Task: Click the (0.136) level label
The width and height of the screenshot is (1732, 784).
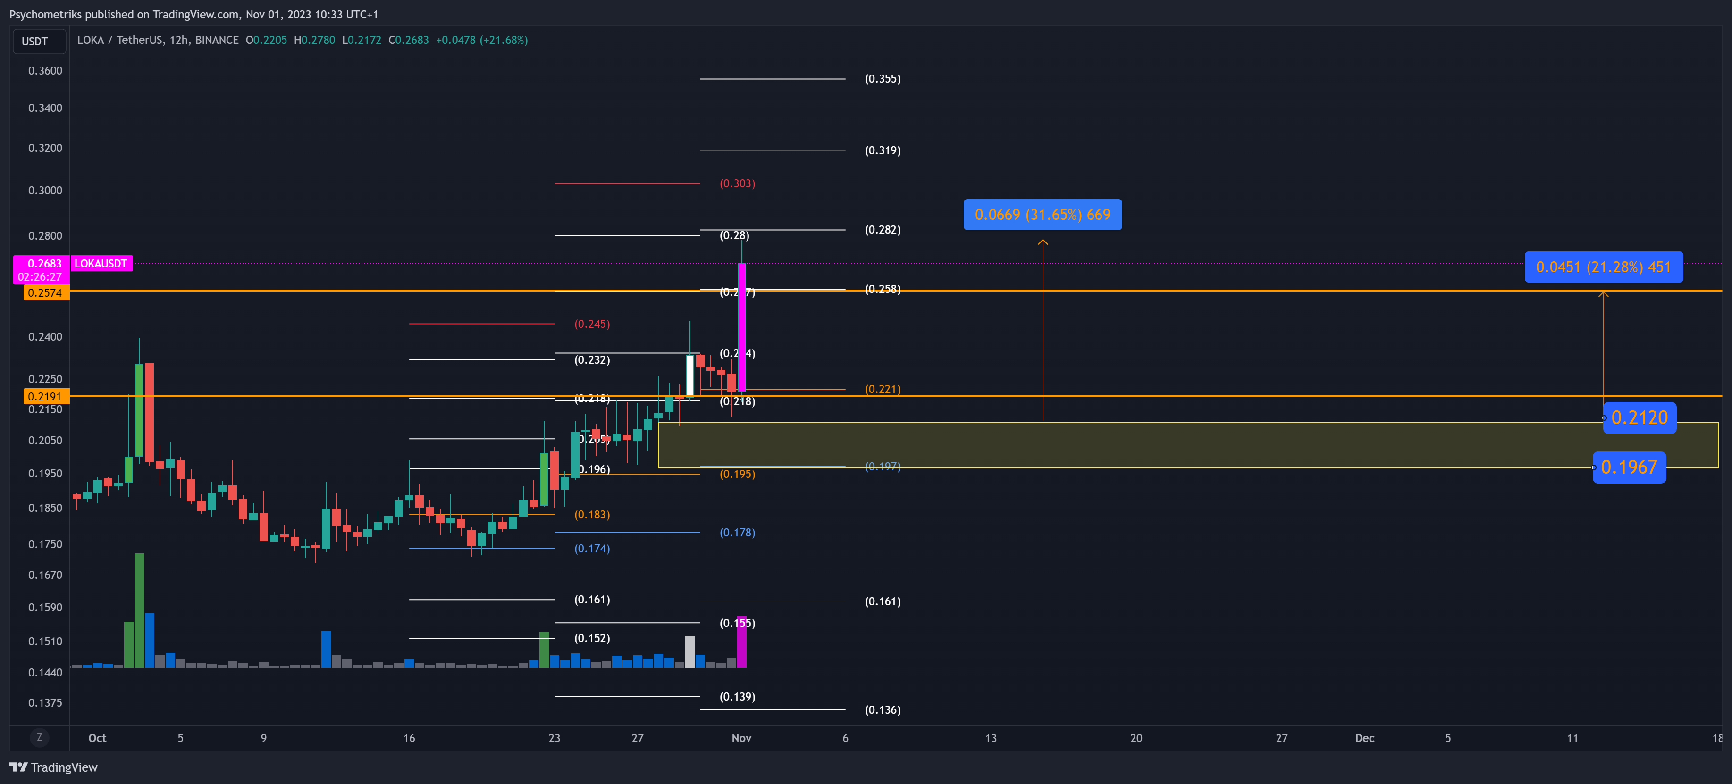Action: (x=882, y=710)
